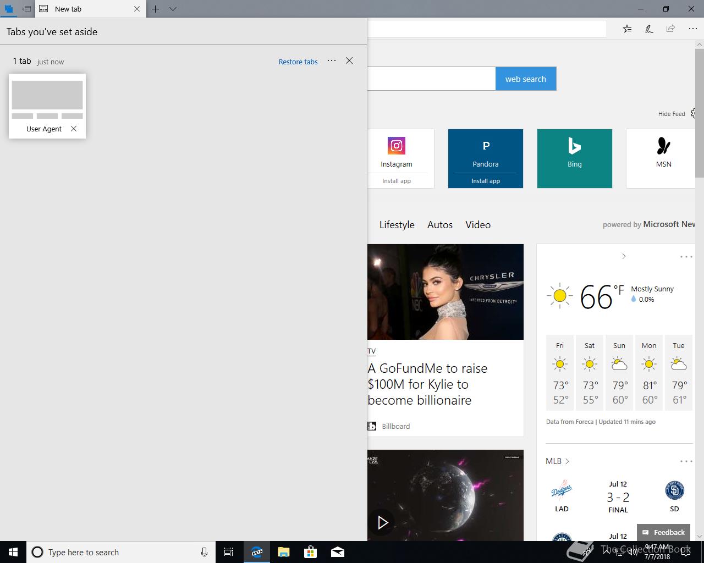Open the tabs you've set aside icon
Image resolution: width=704 pixels, height=563 pixels.
(x=9, y=9)
